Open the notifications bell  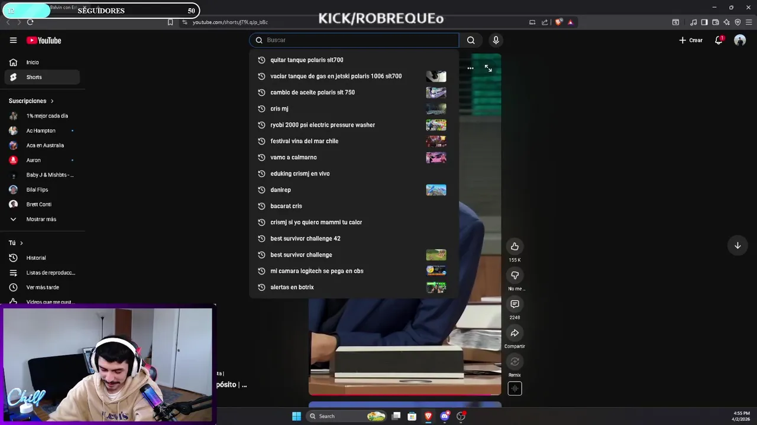tap(719, 40)
